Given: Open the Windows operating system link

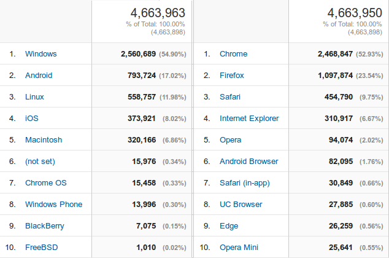Looking at the screenshot, I should point(41,54).
